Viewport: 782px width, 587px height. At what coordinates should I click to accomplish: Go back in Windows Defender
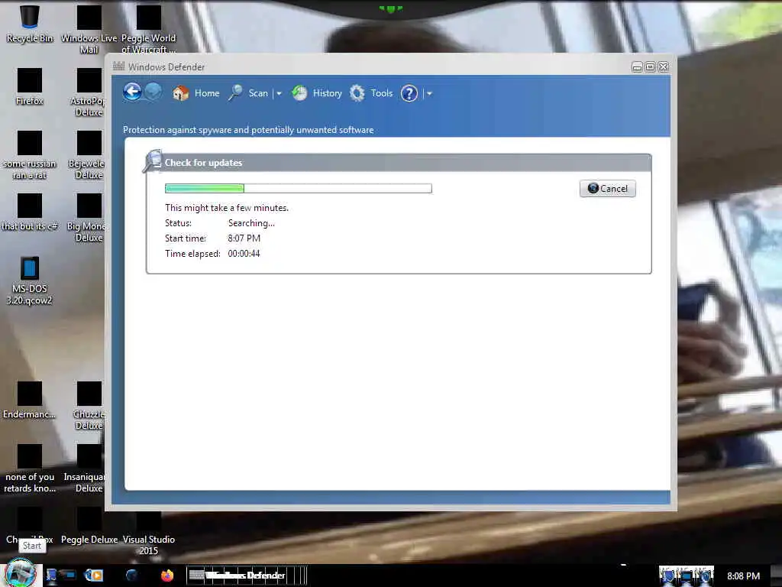click(x=133, y=92)
